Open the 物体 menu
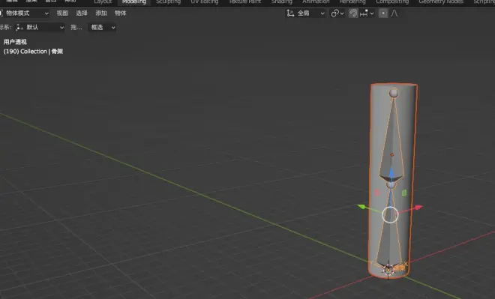The height and width of the screenshot is (299, 495). click(120, 13)
